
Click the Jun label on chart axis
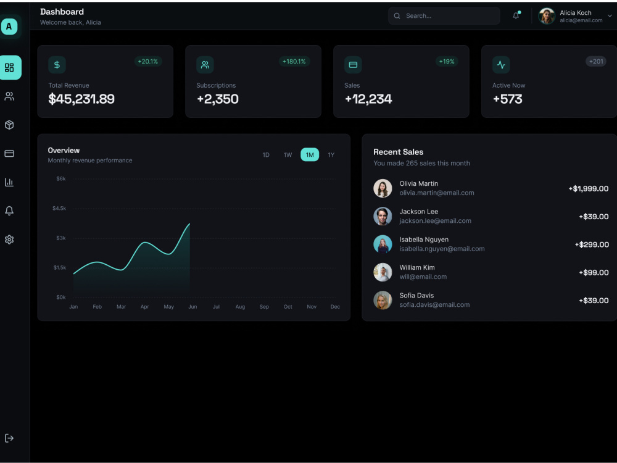click(x=193, y=307)
